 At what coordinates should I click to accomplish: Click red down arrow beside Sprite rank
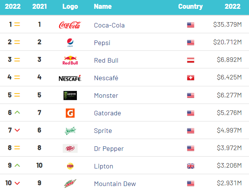[17, 130]
